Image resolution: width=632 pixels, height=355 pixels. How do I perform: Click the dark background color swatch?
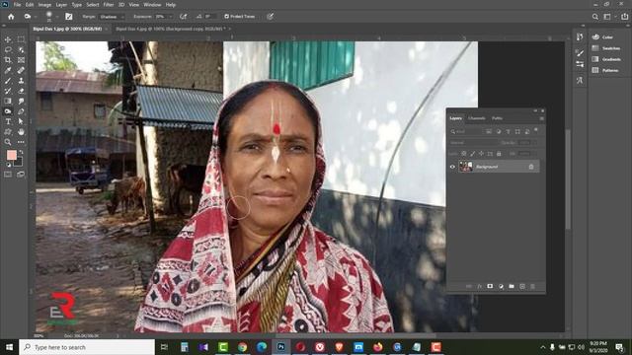click(x=18, y=162)
